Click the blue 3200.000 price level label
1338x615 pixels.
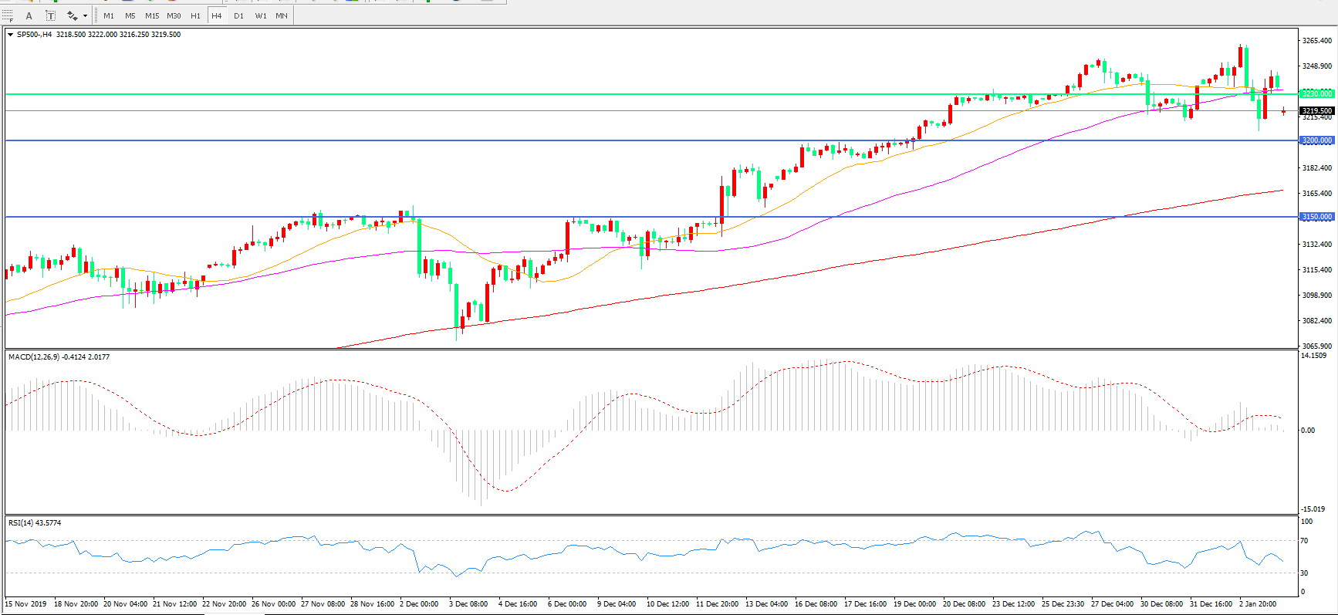pos(1316,140)
